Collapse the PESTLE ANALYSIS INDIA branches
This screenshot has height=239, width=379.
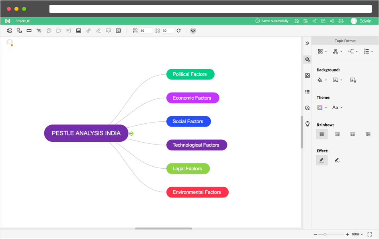[131, 133]
